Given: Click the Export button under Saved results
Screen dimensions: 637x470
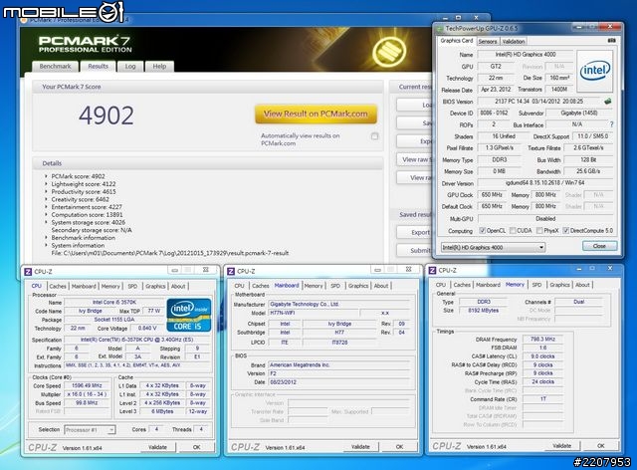Looking at the screenshot, I should [414, 233].
